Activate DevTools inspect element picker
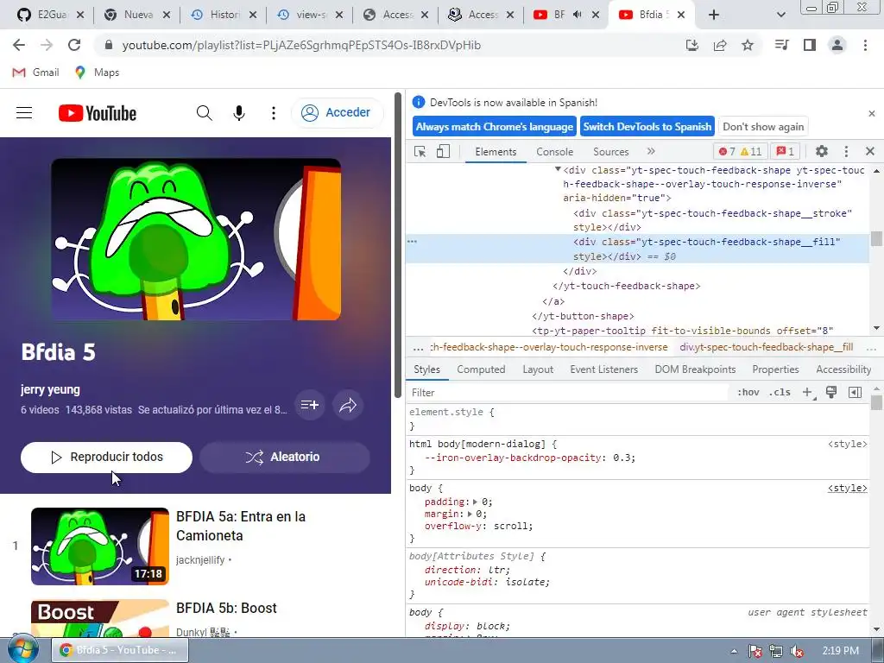This screenshot has height=663, width=884. [x=420, y=152]
